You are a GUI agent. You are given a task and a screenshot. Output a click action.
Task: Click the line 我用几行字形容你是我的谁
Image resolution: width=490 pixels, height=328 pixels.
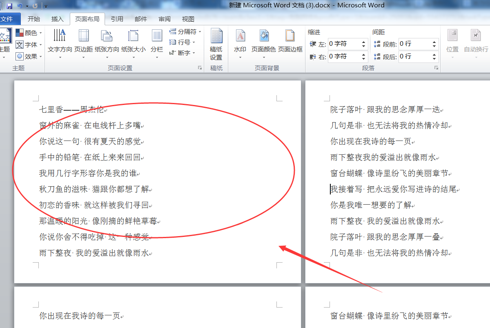click(88, 173)
